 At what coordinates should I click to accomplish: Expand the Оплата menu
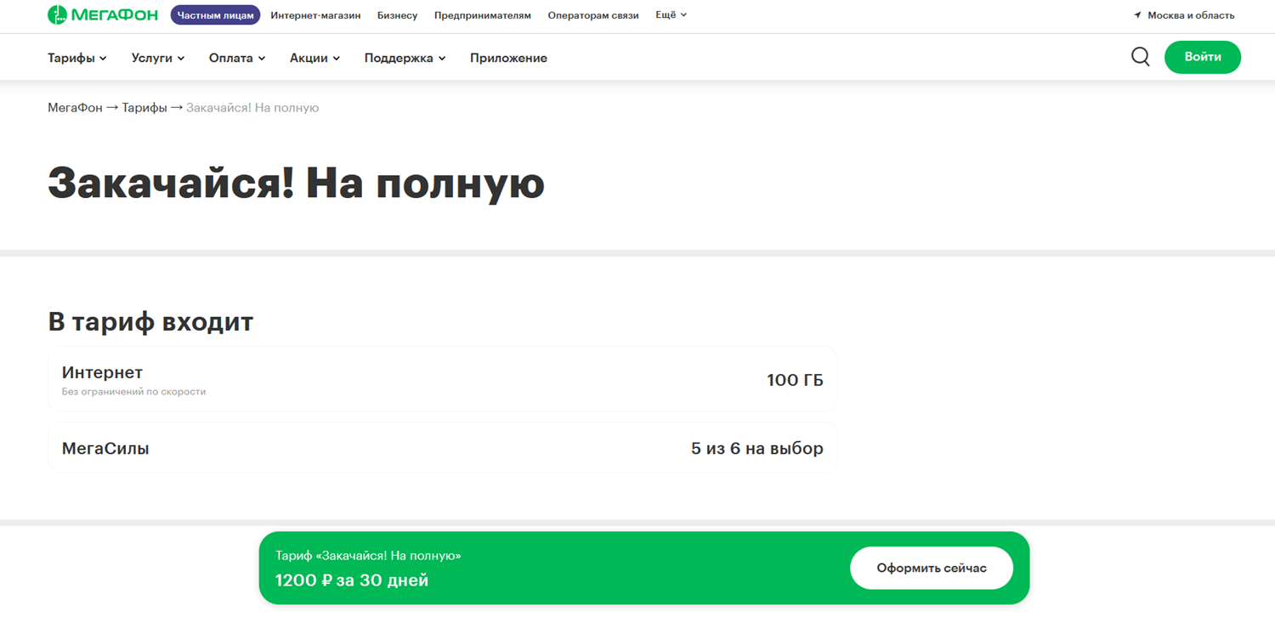click(x=237, y=58)
